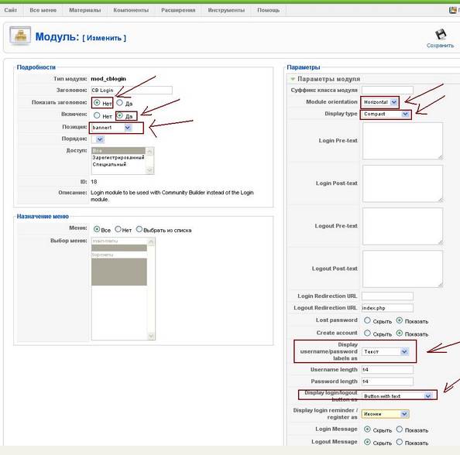This screenshot has width=460, height=455.
Task: Select Все radio for Меню assignment
Action: click(97, 229)
